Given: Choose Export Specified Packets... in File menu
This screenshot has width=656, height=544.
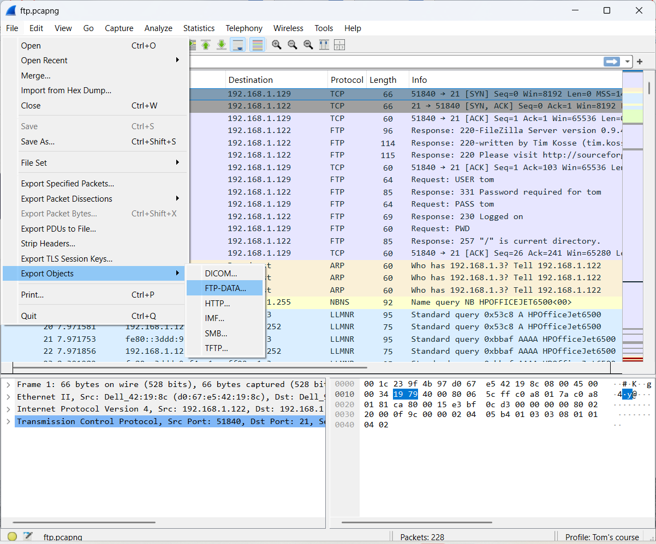Looking at the screenshot, I should pos(68,184).
